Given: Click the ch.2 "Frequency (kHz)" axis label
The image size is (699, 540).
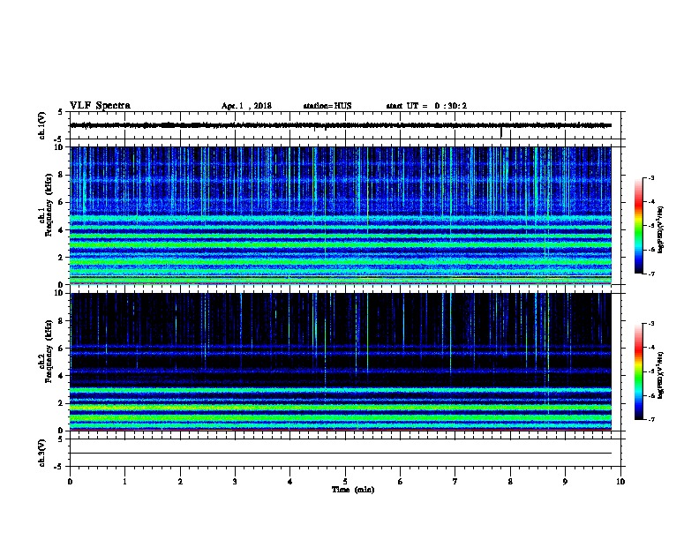Looking at the screenshot, I should point(49,351).
